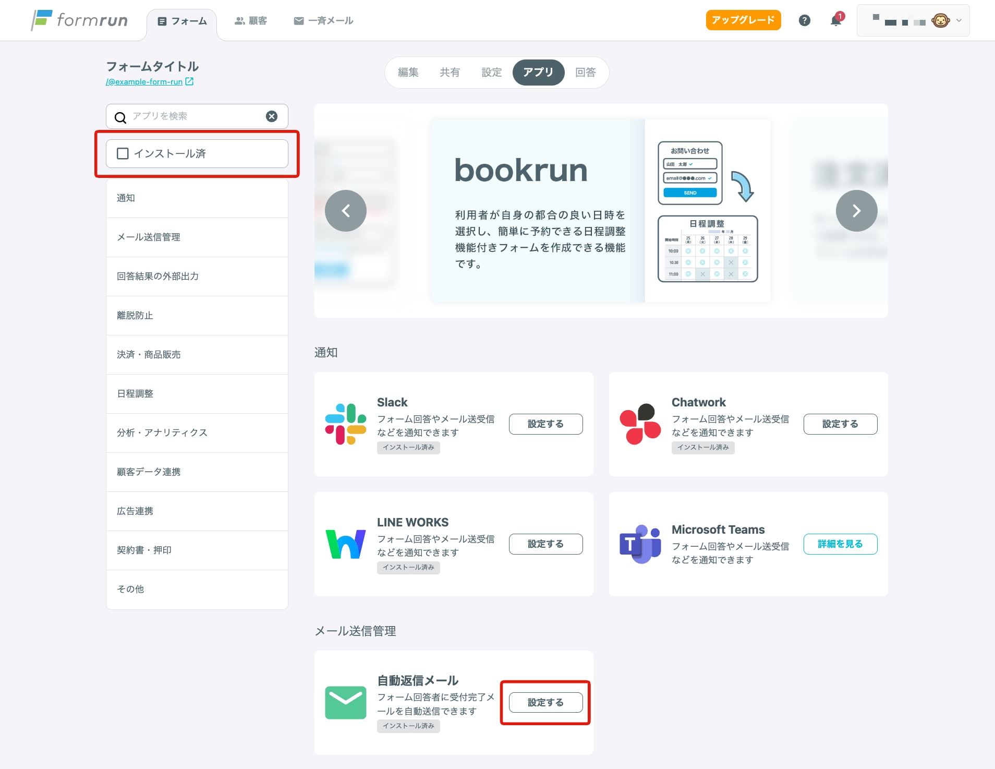
Task: Show next carousel slide
Action: coord(856,211)
